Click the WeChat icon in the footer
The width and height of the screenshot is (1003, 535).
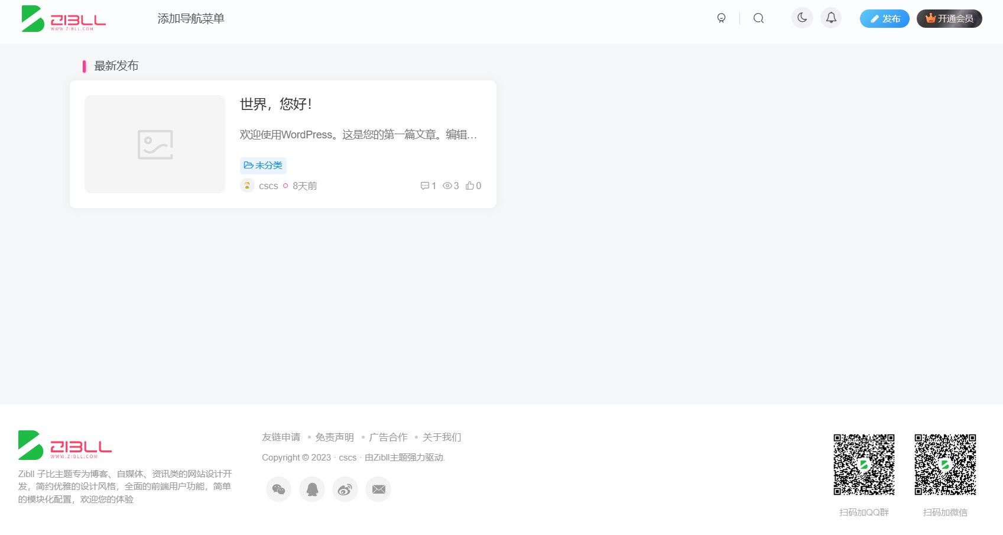[278, 489]
